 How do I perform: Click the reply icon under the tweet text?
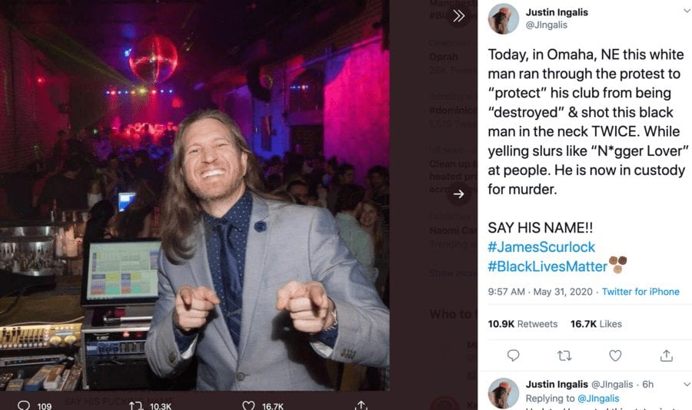[x=514, y=355]
